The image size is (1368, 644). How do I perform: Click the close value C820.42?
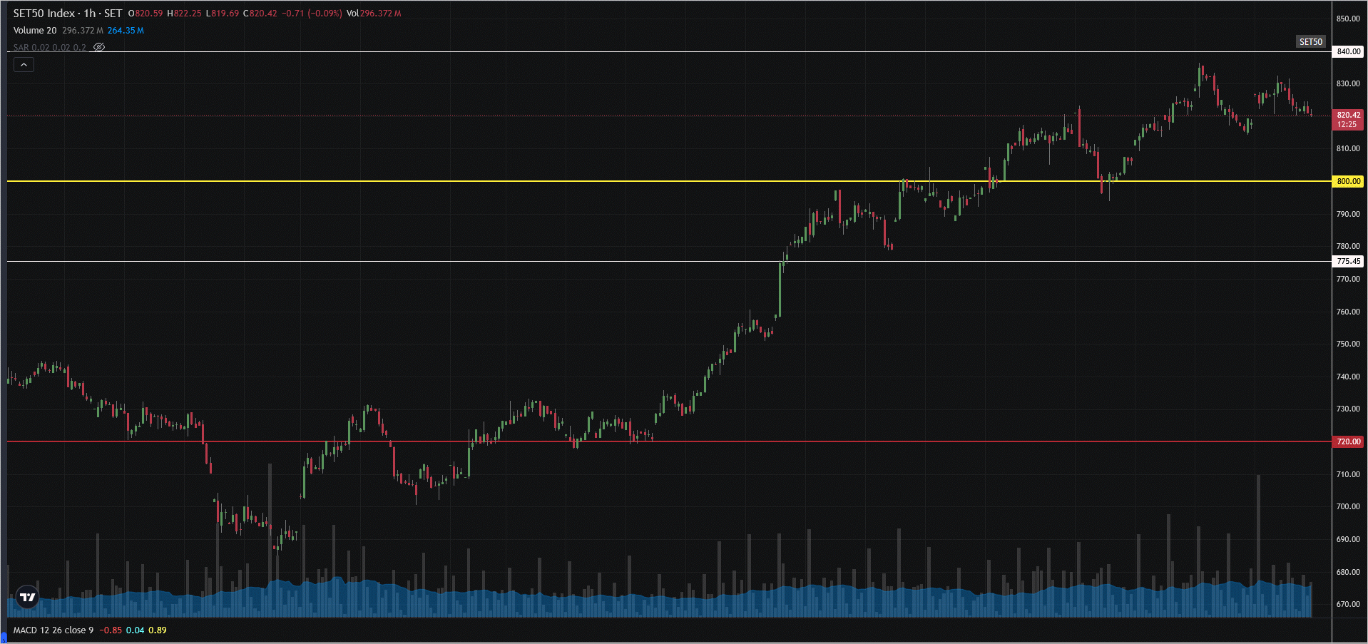pyautogui.click(x=260, y=14)
